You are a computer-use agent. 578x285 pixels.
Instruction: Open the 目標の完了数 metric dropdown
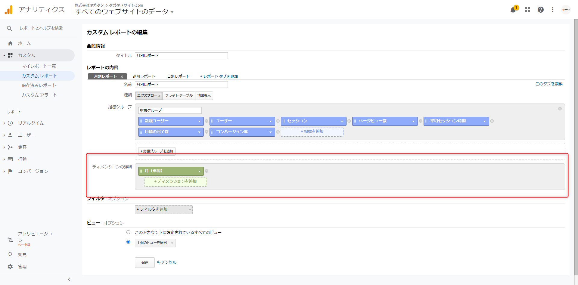(x=199, y=132)
